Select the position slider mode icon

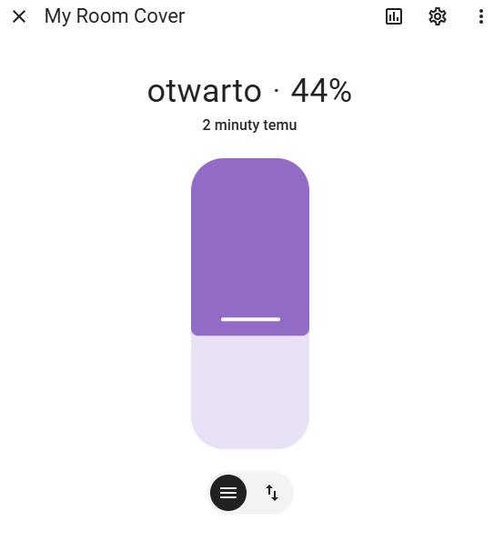point(228,492)
